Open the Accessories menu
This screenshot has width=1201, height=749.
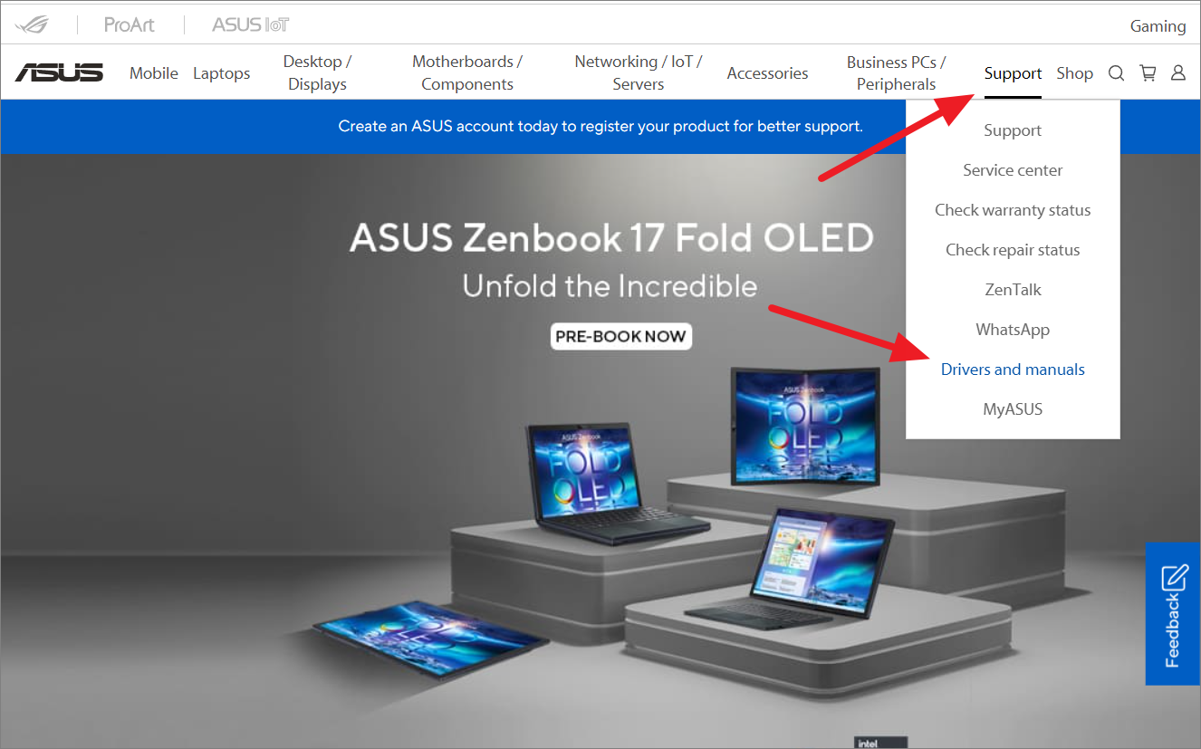[768, 73]
